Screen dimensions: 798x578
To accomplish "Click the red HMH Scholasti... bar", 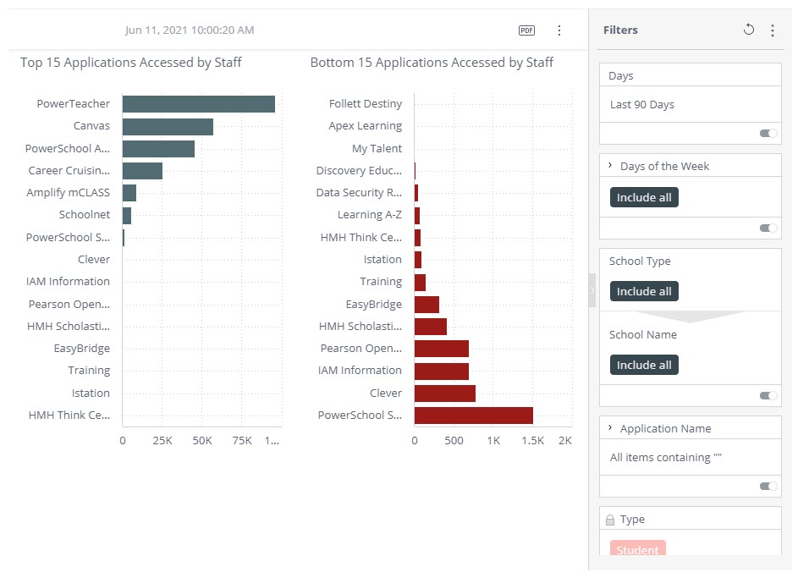I will [431, 327].
